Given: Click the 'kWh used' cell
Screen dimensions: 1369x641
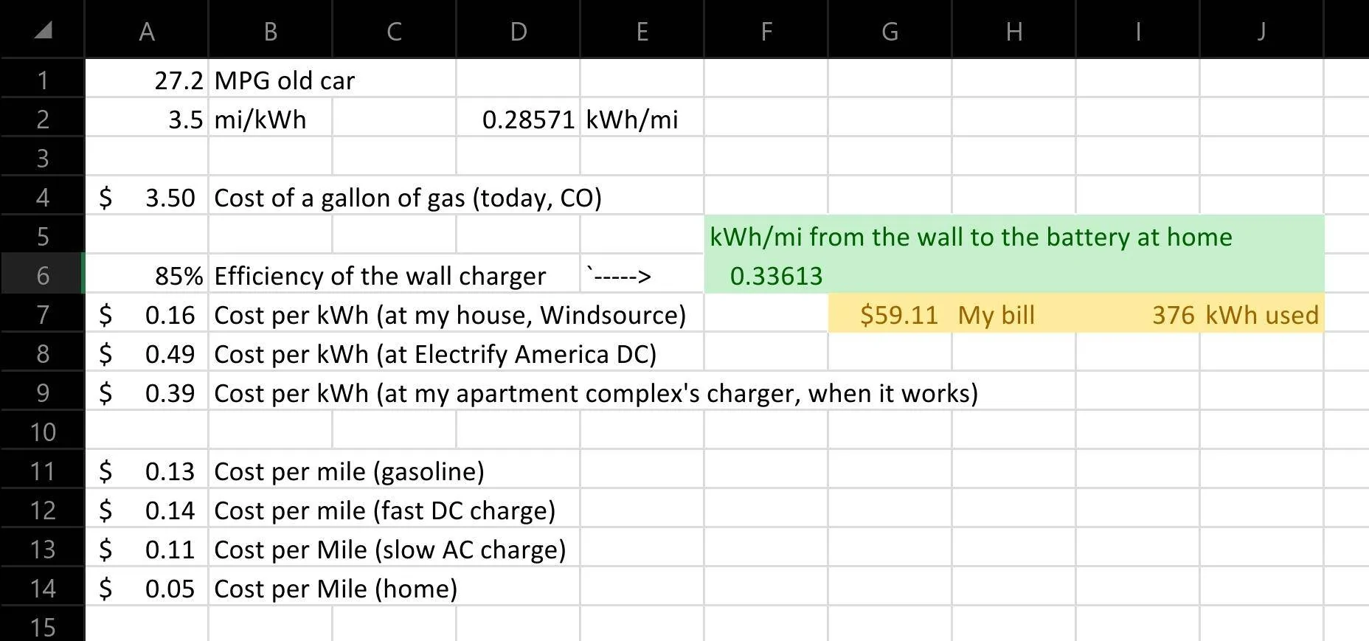Looking at the screenshot, I should coord(1262,313).
